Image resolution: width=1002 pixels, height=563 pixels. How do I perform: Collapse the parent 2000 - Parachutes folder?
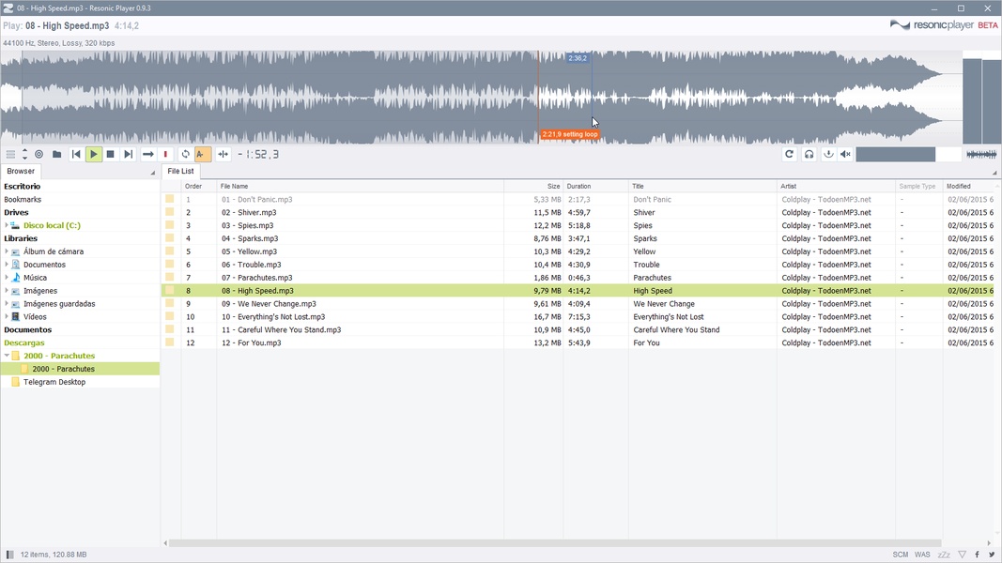(7, 356)
